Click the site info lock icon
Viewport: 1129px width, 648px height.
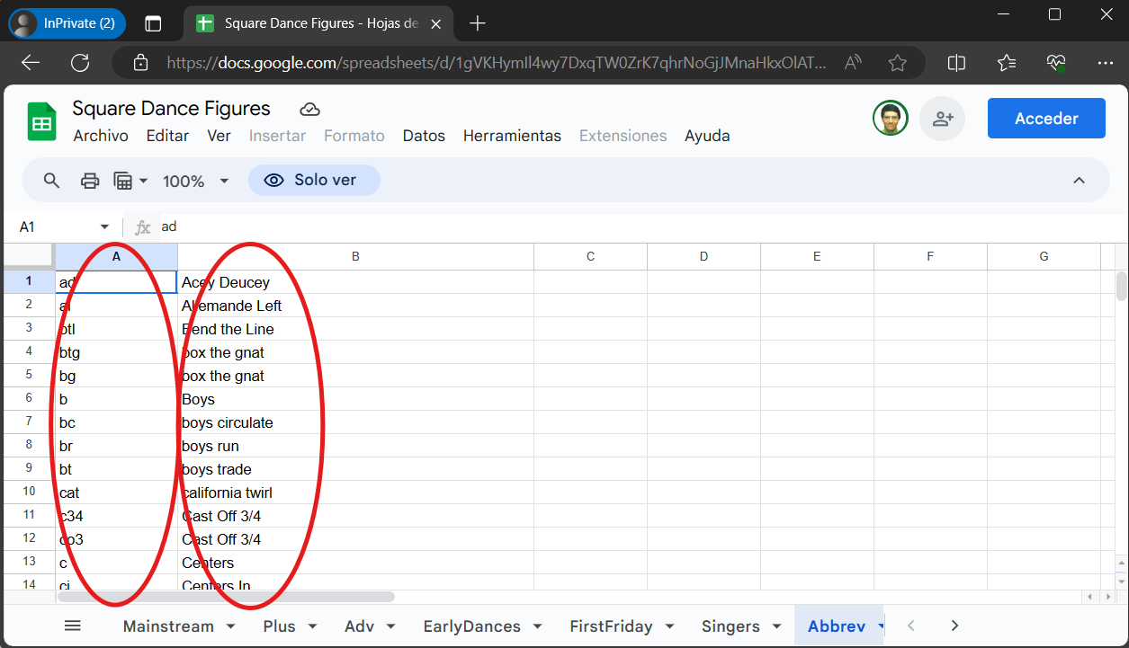pyautogui.click(x=140, y=62)
